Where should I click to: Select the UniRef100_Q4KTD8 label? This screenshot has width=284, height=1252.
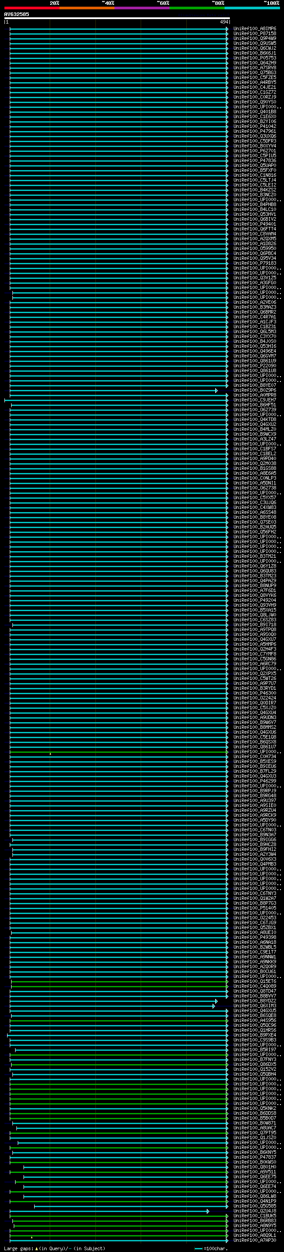[x=254, y=419]
